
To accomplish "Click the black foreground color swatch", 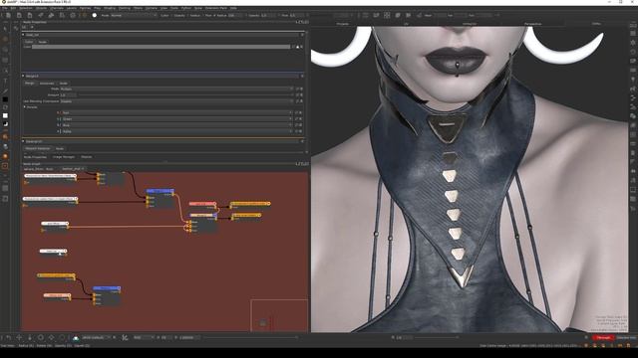I will click(x=5, y=99).
